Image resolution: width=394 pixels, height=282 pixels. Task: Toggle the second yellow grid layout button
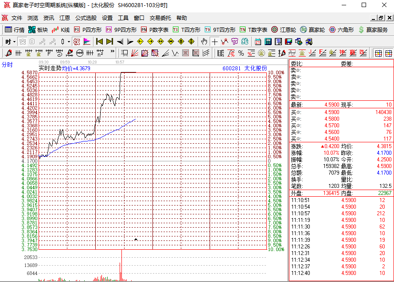coord(389,53)
